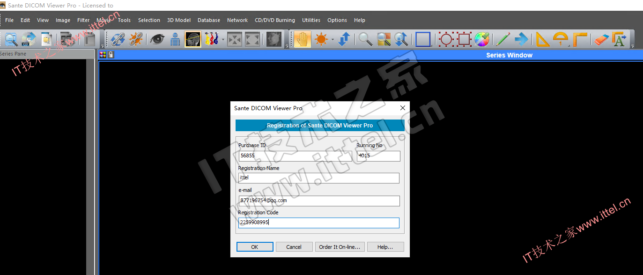This screenshot has width=643, height=275.
Task: Select the dotted circle selection tool
Action: [446, 39]
